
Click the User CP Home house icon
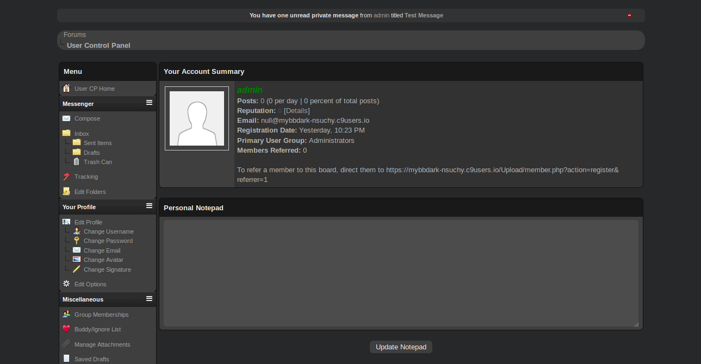[x=66, y=88]
